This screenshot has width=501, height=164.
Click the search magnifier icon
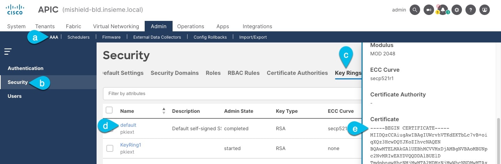point(415,10)
